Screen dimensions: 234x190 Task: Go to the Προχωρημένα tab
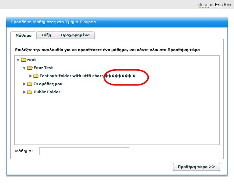point(75,35)
